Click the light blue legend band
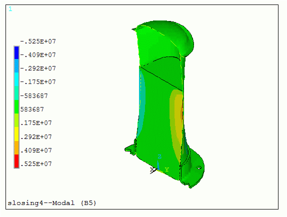The height and width of the screenshot is (217, 287). (x=16, y=66)
